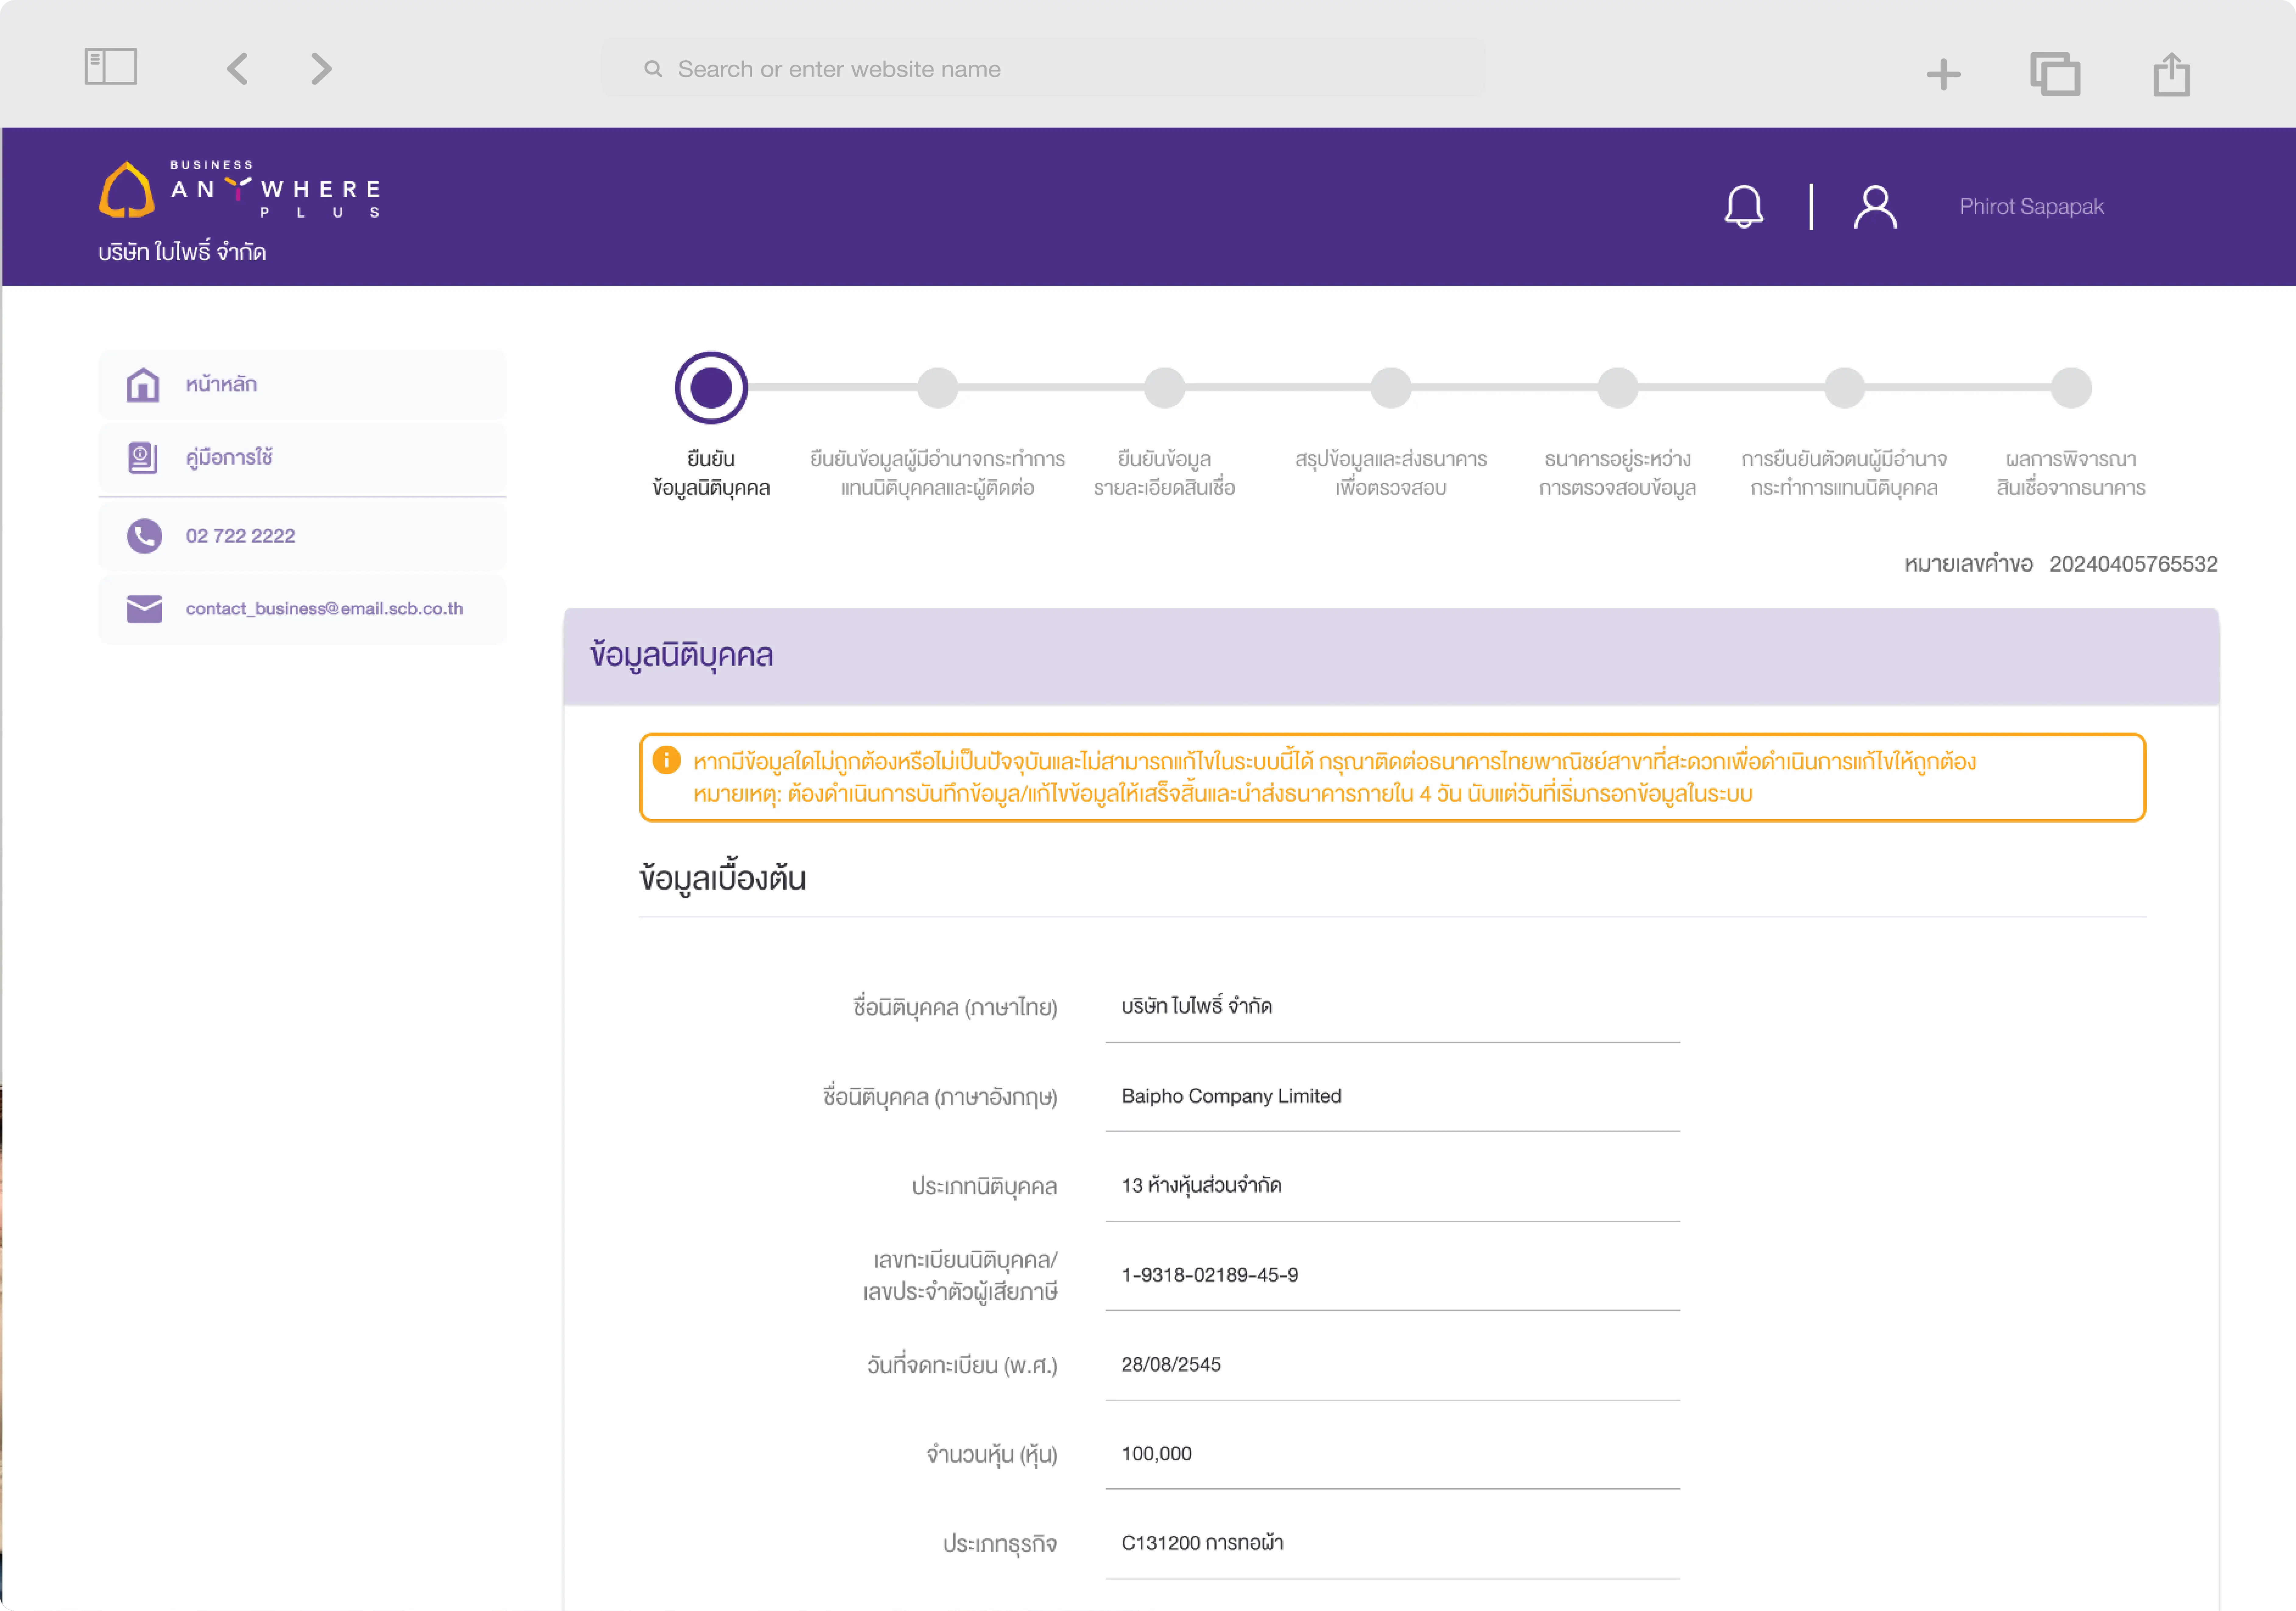The image size is (2296, 1611).
Task: Go forward with the browser forward arrow
Action: click(321, 69)
